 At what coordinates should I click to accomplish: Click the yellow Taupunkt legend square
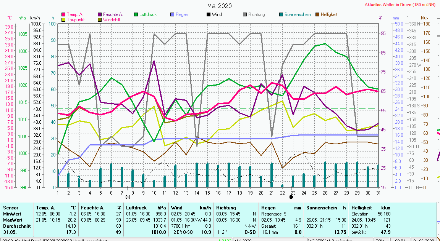(x=64, y=20)
